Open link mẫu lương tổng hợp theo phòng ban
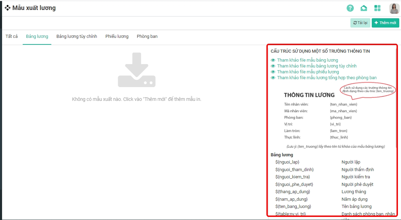Viewport: 401px width, 220px height. pos(327,78)
